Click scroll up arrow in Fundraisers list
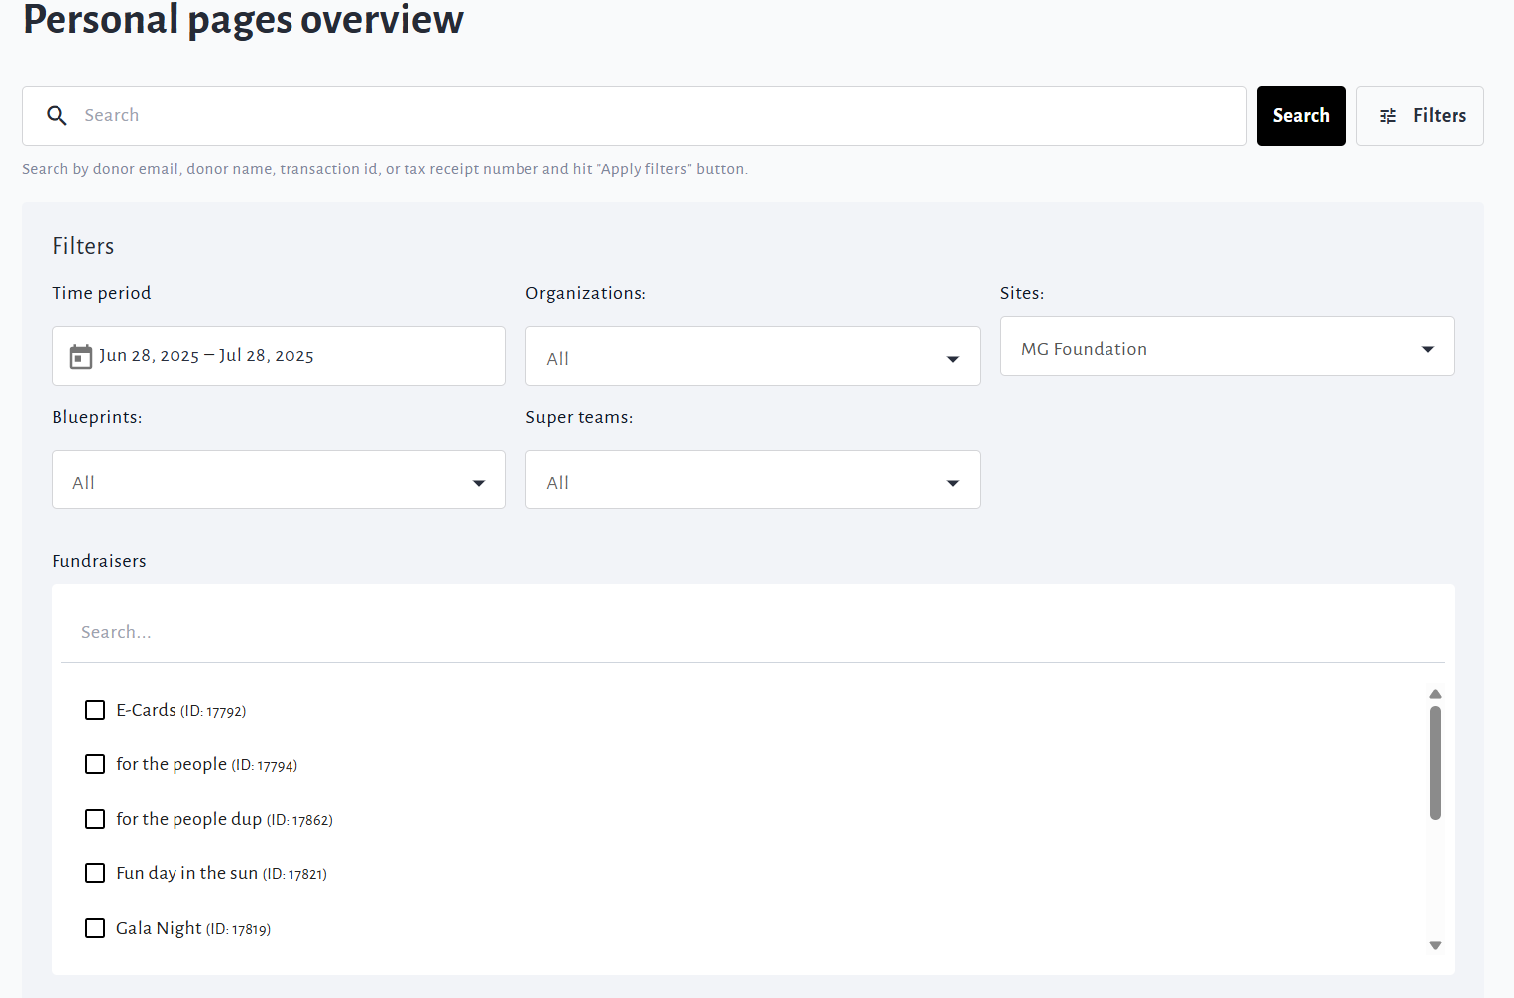Viewport: 1514px width, 998px height. pyautogui.click(x=1434, y=694)
